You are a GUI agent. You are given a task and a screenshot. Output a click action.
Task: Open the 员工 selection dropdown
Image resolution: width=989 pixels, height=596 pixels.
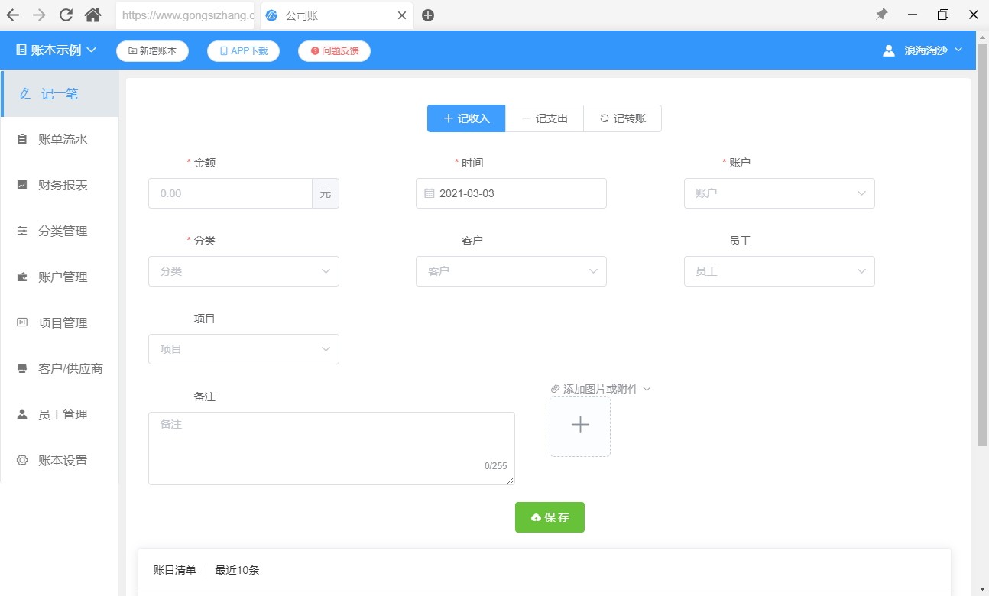pyautogui.click(x=779, y=271)
